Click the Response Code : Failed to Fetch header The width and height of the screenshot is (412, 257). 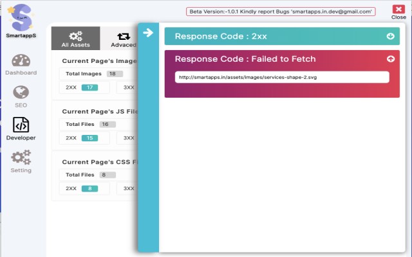coord(245,59)
